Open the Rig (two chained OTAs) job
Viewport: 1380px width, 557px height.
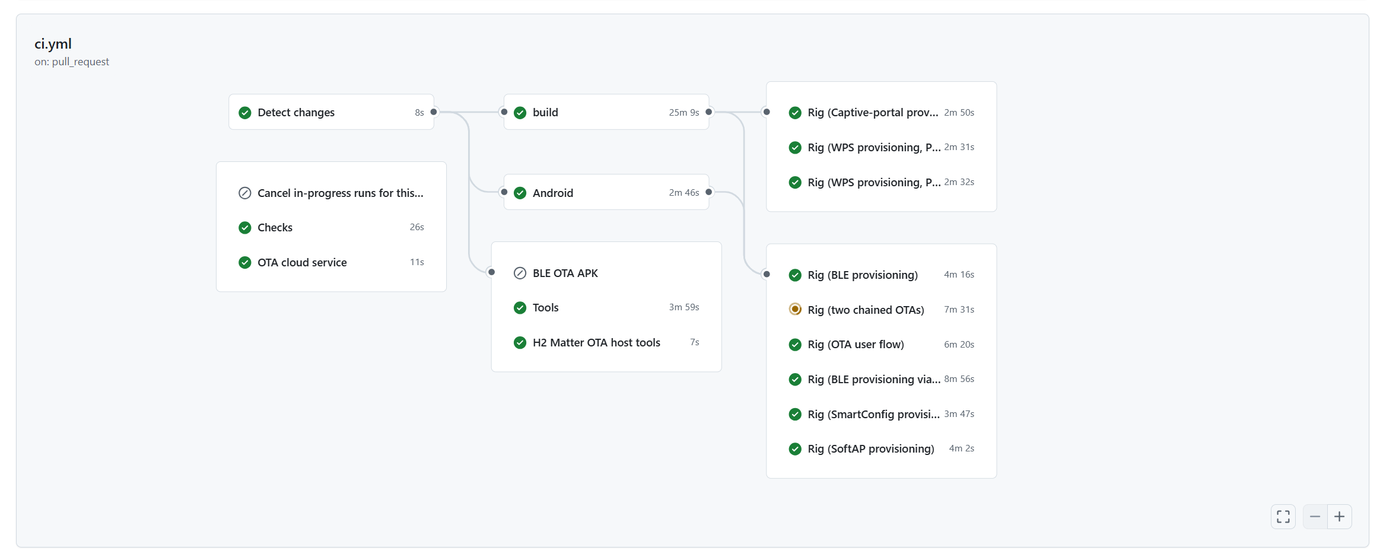[x=882, y=309]
